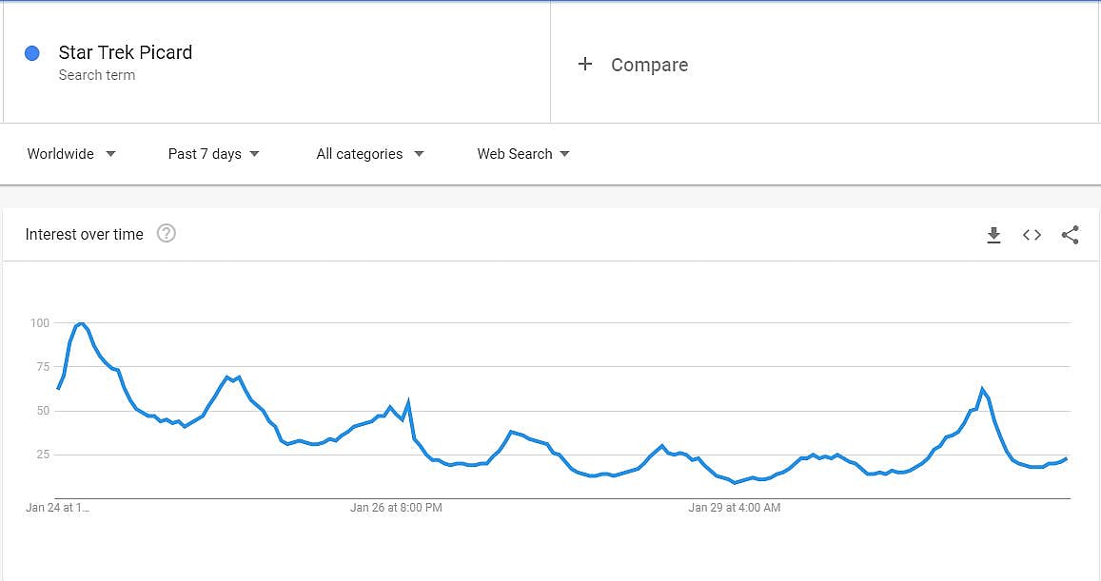Add a Compare search term

click(x=649, y=65)
